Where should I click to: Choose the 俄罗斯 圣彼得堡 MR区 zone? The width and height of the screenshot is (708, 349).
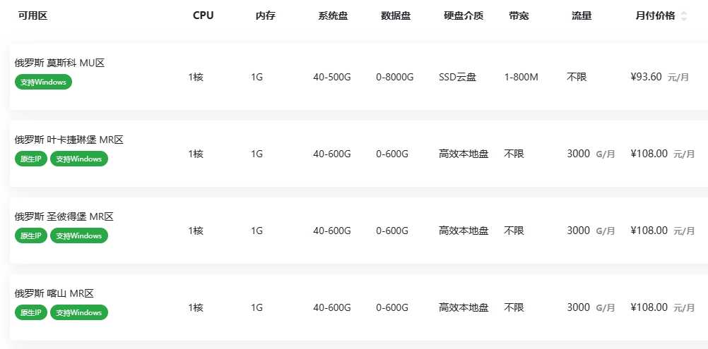point(64,216)
